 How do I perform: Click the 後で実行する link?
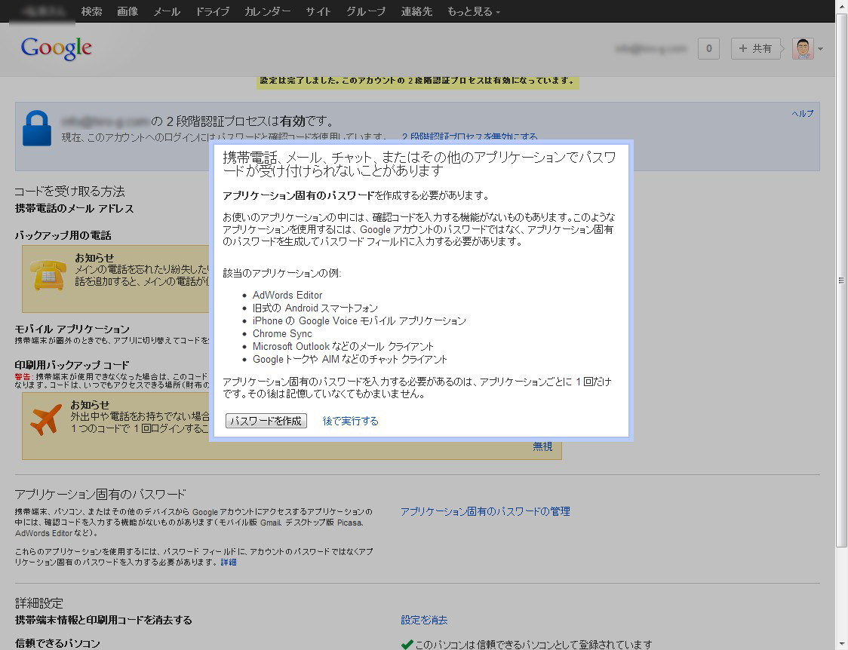point(351,421)
